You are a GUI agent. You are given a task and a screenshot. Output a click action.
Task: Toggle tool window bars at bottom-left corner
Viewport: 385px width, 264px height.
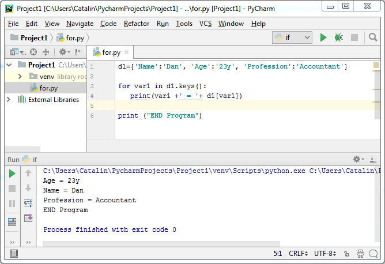(14, 253)
